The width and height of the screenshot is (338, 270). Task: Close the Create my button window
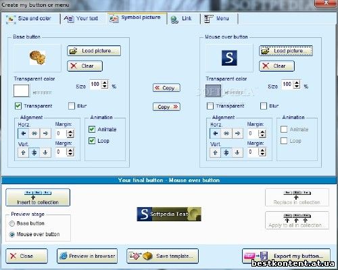(x=326, y=3)
